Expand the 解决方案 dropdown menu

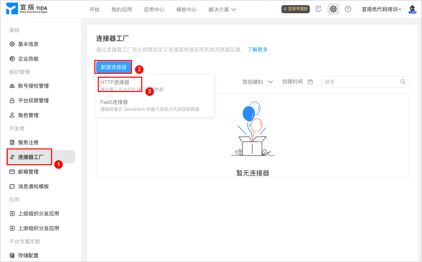tap(222, 10)
